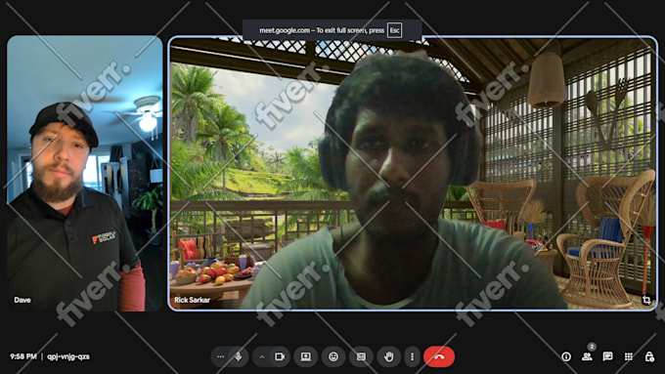Open Host controls lock icon
This screenshot has width=665, height=374.
[x=649, y=356]
